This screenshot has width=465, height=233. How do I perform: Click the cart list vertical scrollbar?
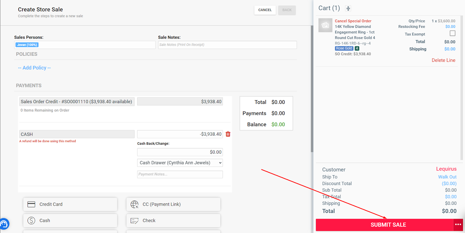pyautogui.click(x=462, y=88)
